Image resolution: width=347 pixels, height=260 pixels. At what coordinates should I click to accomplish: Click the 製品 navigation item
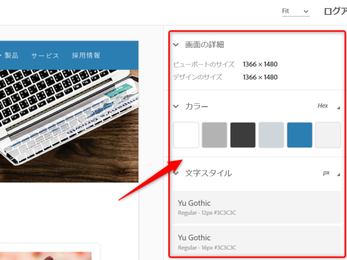click(x=11, y=56)
